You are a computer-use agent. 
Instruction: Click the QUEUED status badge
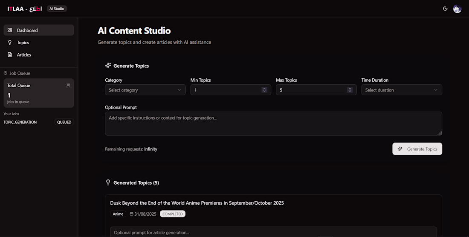coord(64,122)
